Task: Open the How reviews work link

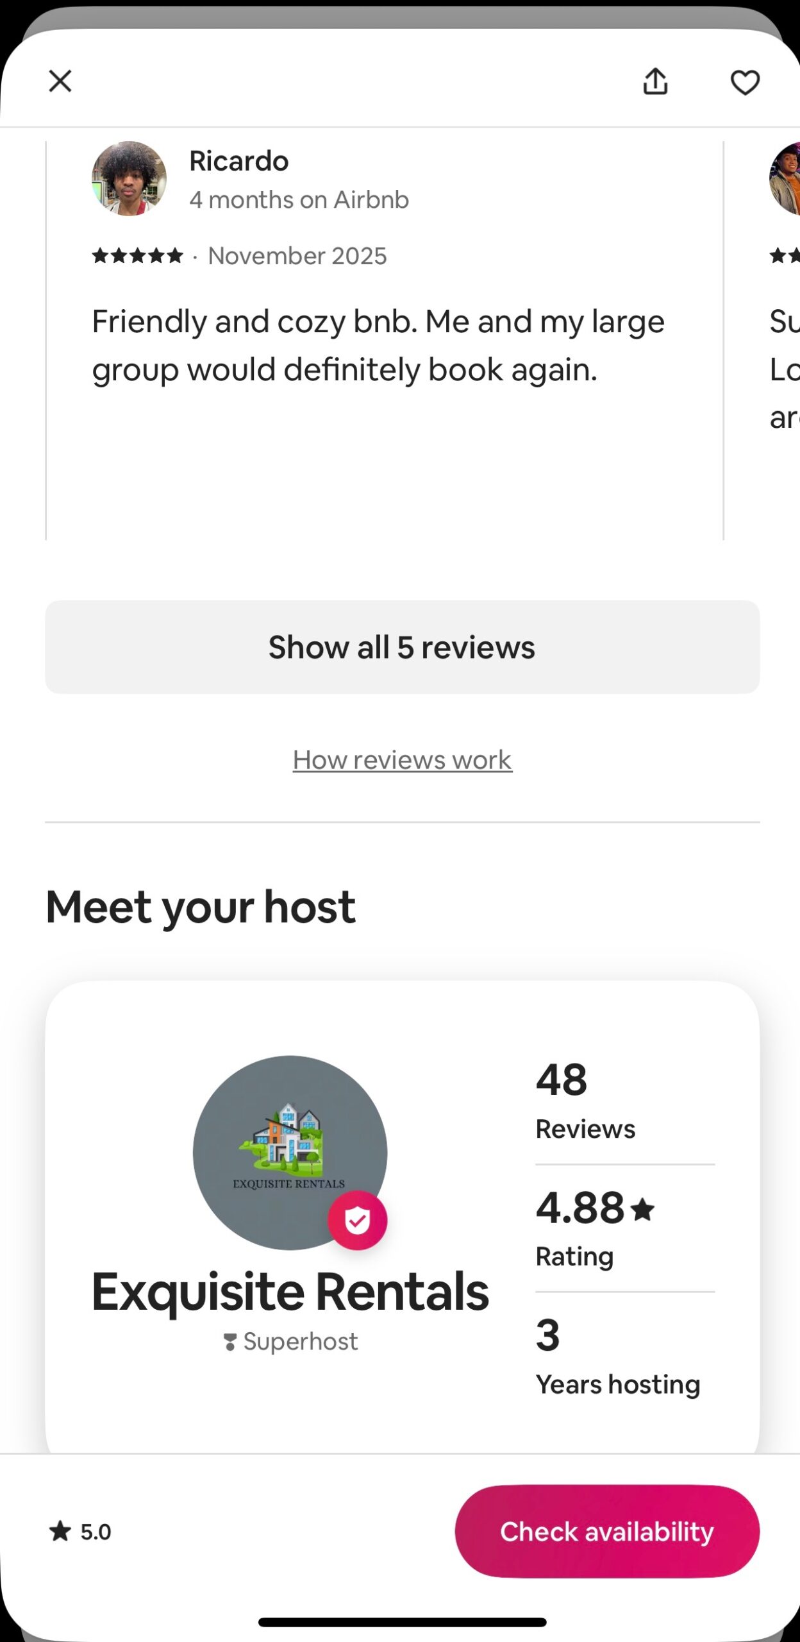Action: coord(403,760)
